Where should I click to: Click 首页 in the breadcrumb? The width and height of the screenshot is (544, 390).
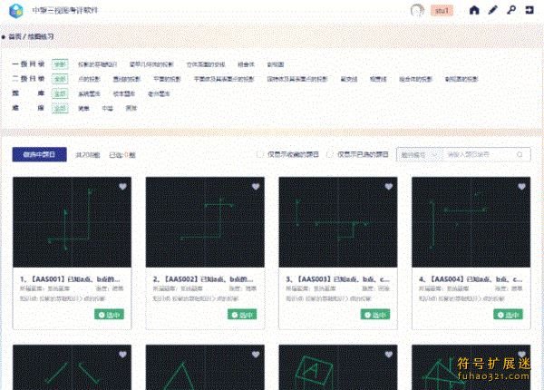[x=15, y=36]
